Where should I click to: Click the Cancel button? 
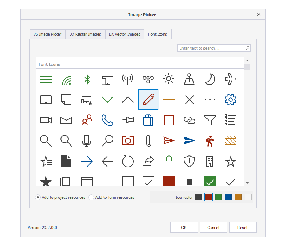click(x=213, y=228)
